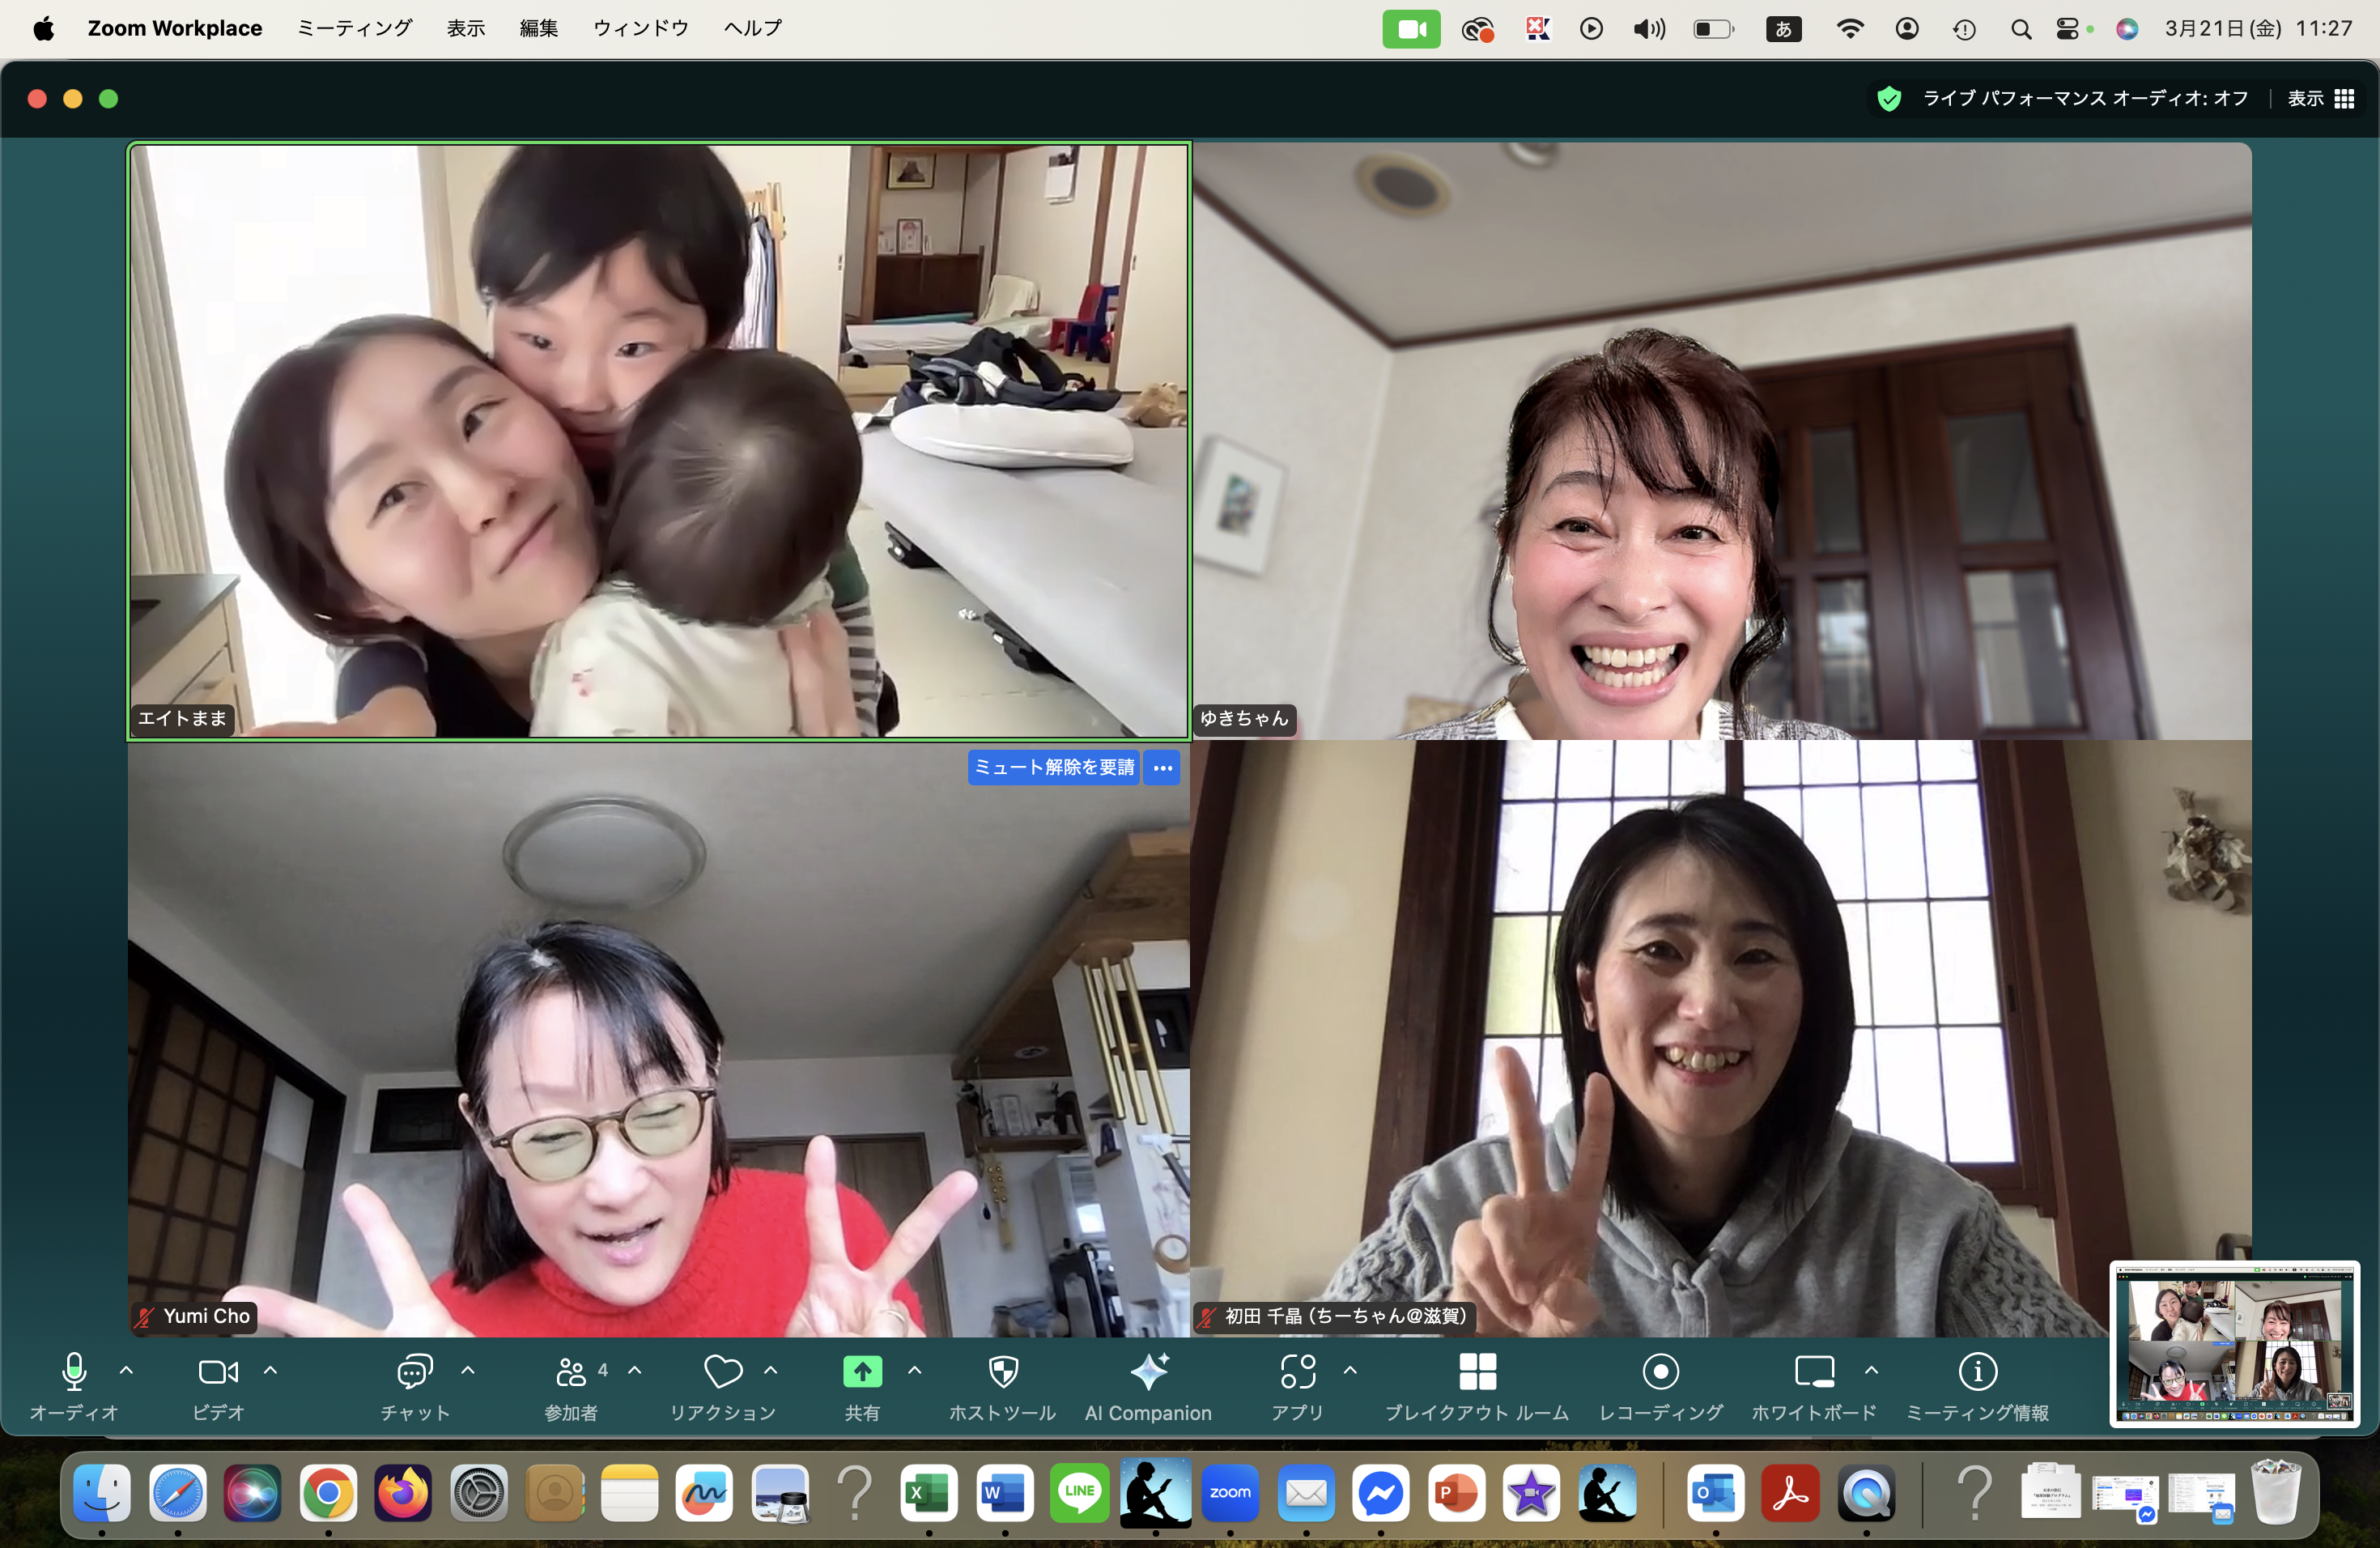Open the Chat panel icon
Viewport: 2380px width, 1548px height.
414,1372
